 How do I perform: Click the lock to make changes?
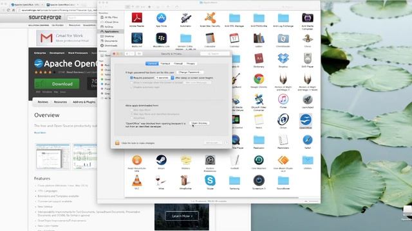click(117, 142)
